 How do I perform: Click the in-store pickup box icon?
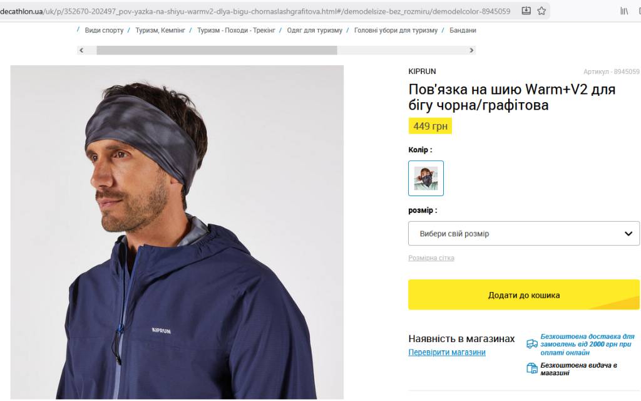(x=531, y=368)
